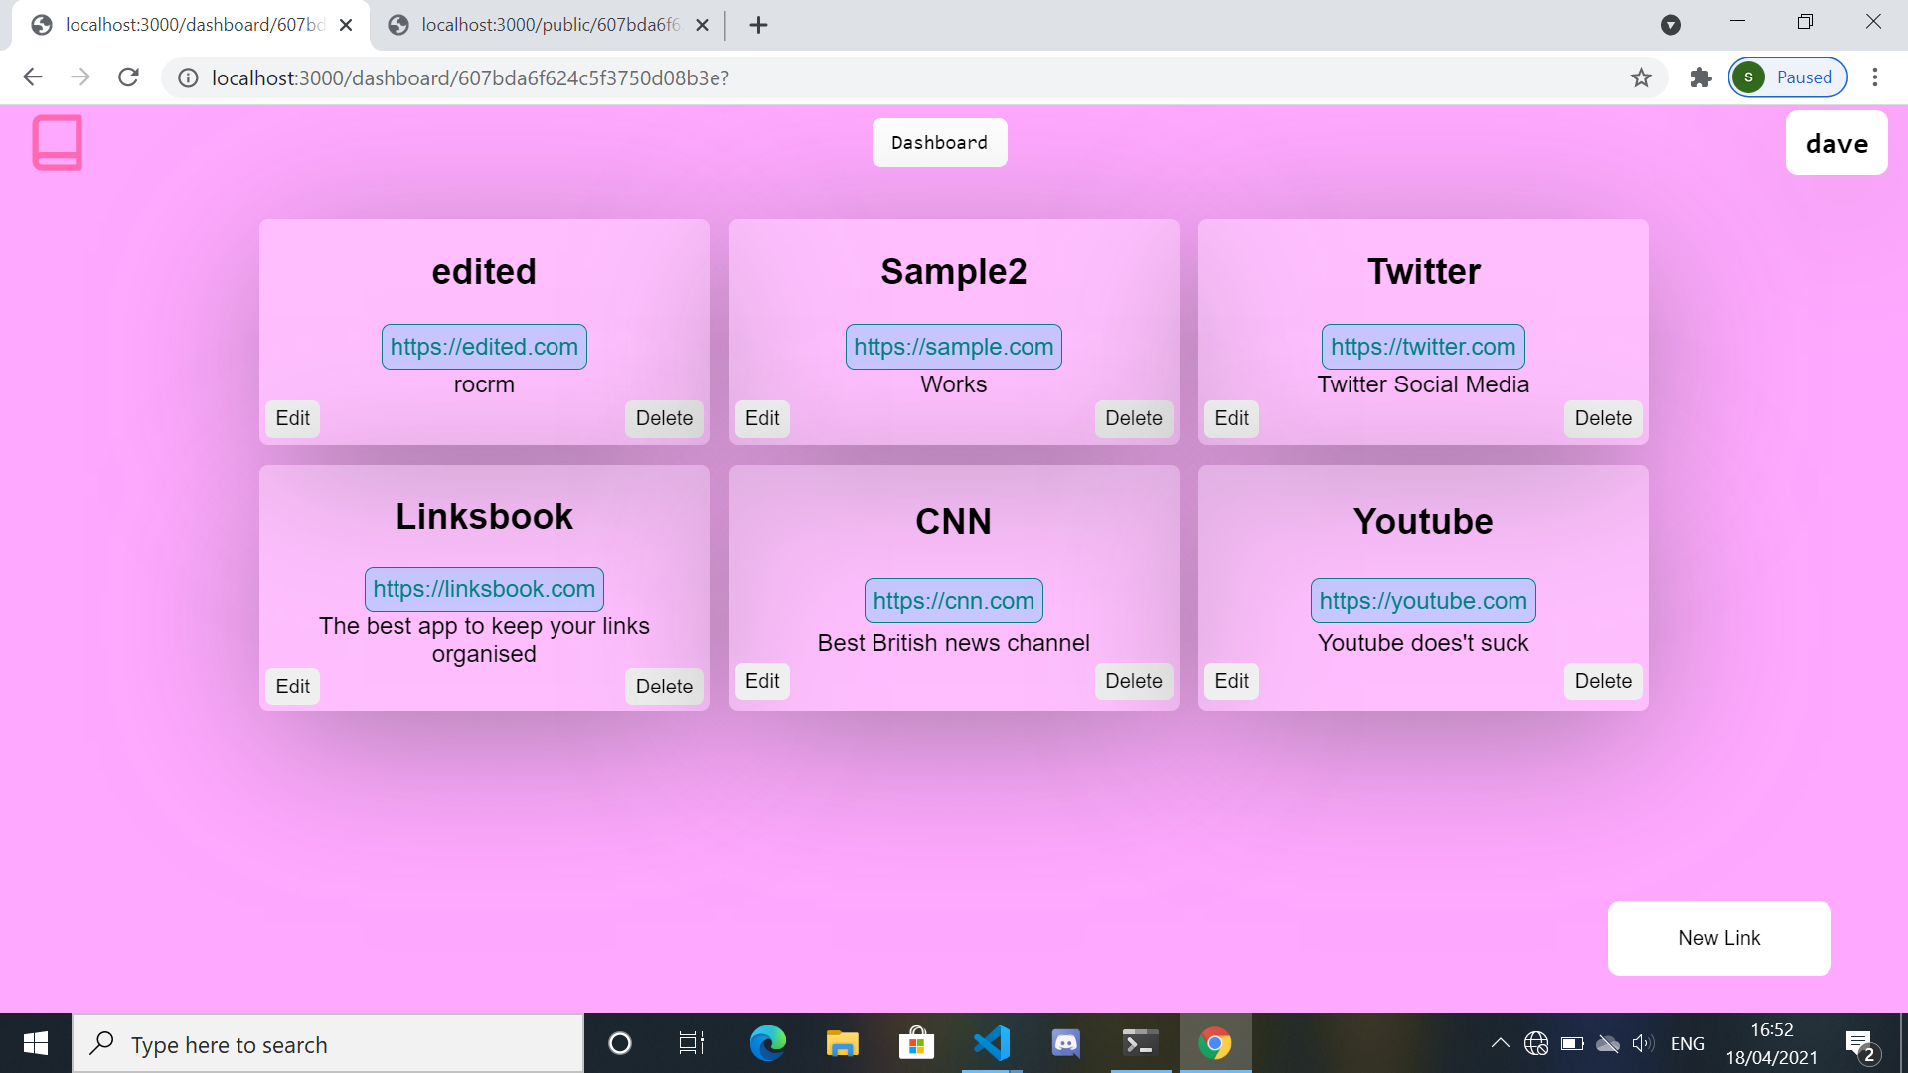Click the Dashboard button

pos(939,143)
